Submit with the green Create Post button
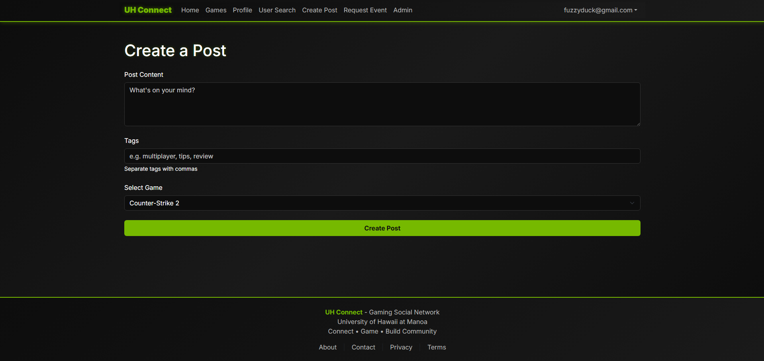The height and width of the screenshot is (361, 764). [382, 228]
